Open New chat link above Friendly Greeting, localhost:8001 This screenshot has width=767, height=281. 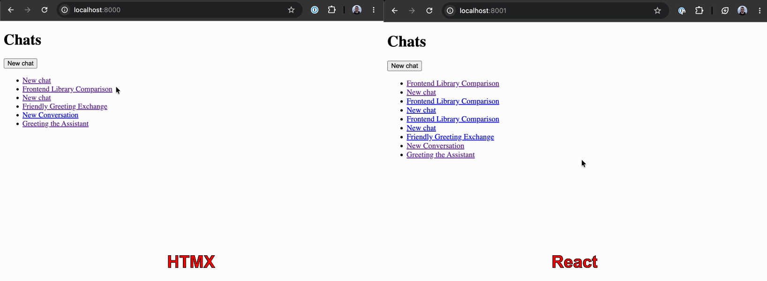[x=421, y=128]
